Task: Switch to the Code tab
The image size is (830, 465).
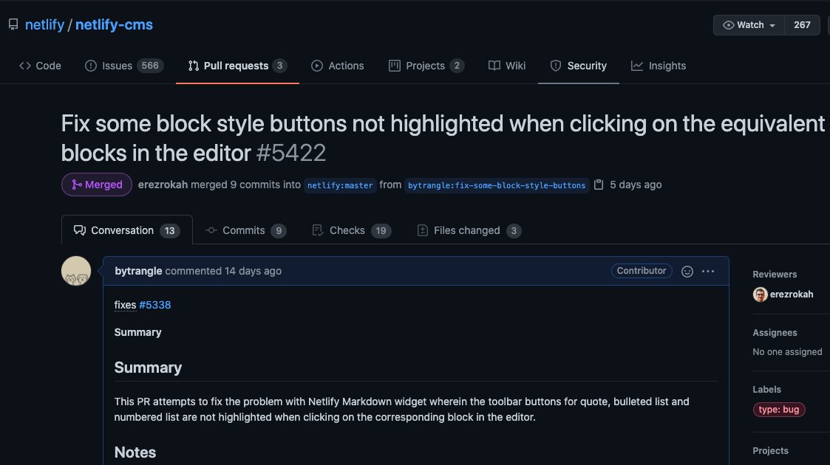Action: pyautogui.click(x=40, y=66)
